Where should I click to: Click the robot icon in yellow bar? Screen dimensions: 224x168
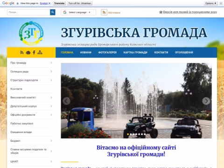click(x=28, y=52)
